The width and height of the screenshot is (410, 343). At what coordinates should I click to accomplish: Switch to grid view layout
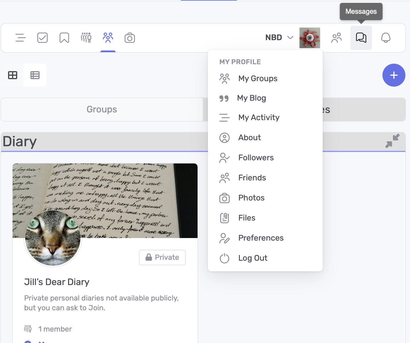click(x=13, y=75)
